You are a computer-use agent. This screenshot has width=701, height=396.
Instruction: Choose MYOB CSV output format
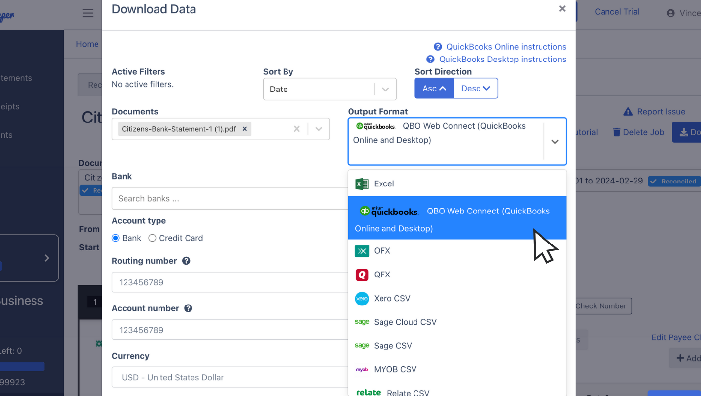[x=457, y=369]
